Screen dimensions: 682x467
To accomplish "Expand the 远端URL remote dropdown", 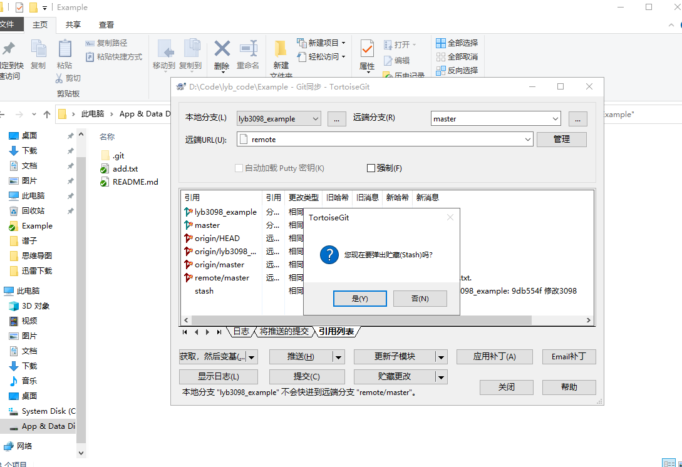I will [527, 140].
